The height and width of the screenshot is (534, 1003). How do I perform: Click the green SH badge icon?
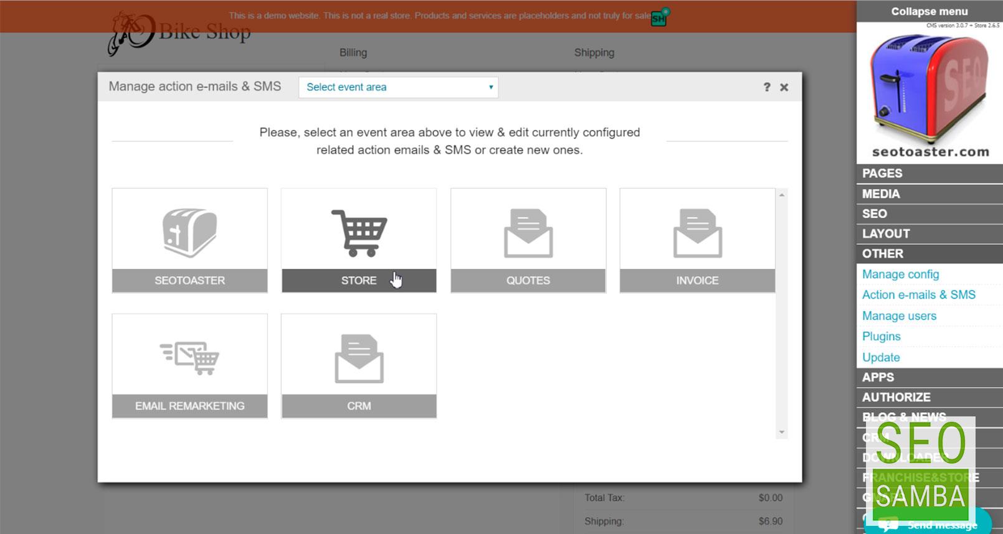point(659,17)
